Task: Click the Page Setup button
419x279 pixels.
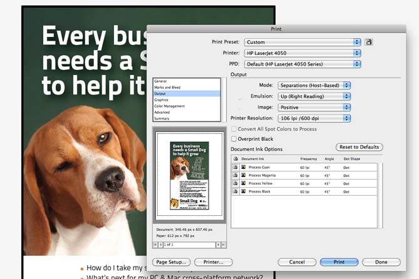Action: click(x=171, y=262)
